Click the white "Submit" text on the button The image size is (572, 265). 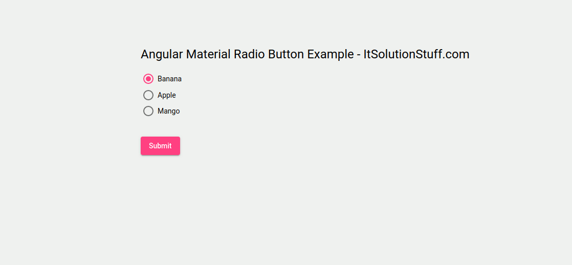click(160, 146)
